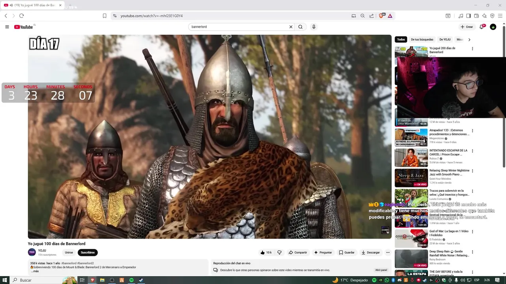Image resolution: width=506 pixels, height=284 pixels.
Task: Open Task View on taskbar
Action: (82, 280)
